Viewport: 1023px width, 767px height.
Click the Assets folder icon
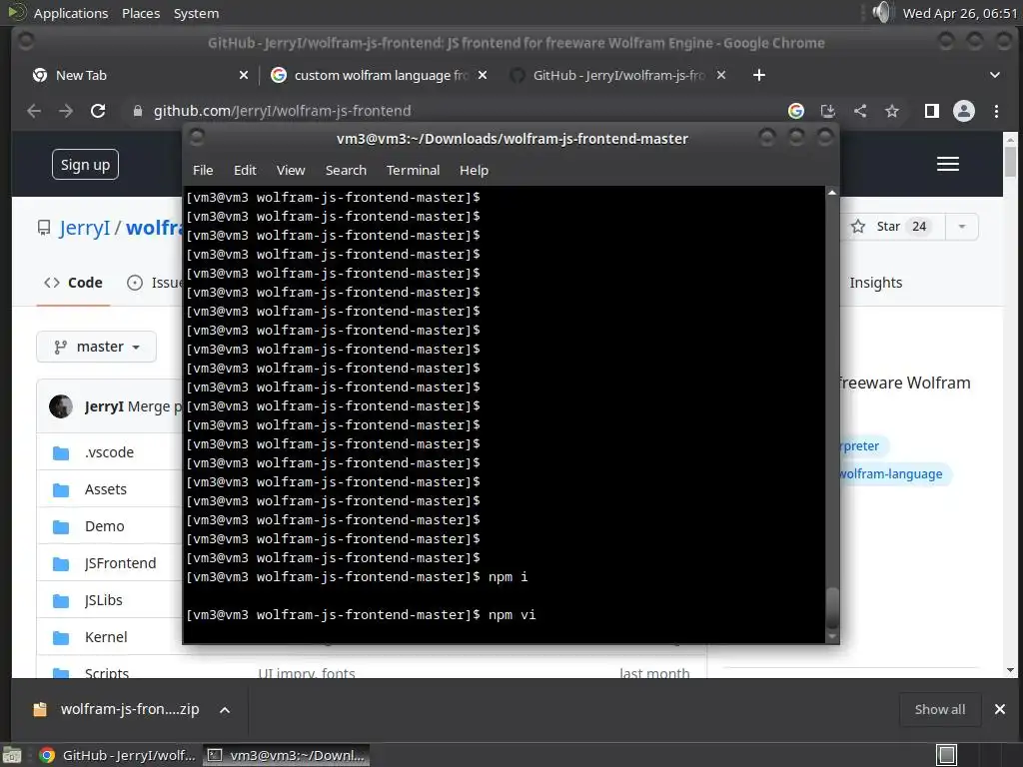pyautogui.click(x=61, y=489)
